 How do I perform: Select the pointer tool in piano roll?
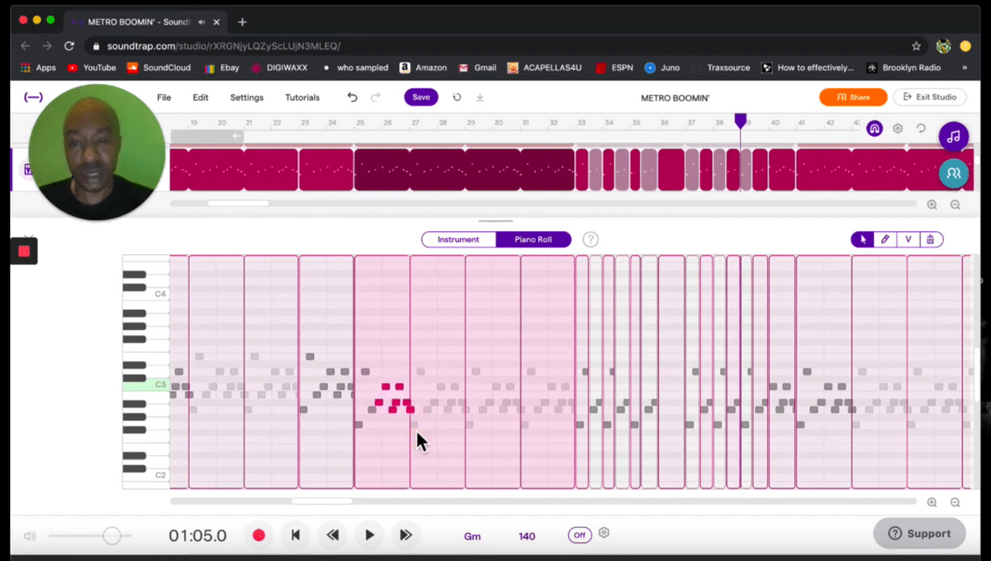point(863,239)
